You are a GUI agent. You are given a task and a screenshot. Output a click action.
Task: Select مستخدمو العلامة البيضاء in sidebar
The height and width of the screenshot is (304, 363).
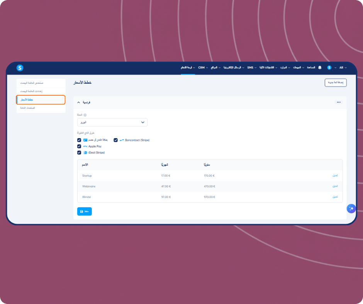click(41, 83)
